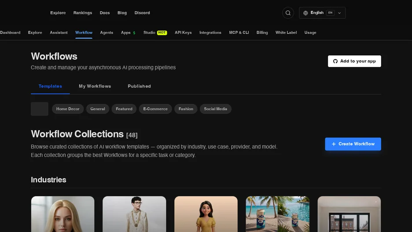Click the EN language code badge
The image size is (412, 232).
tap(330, 13)
